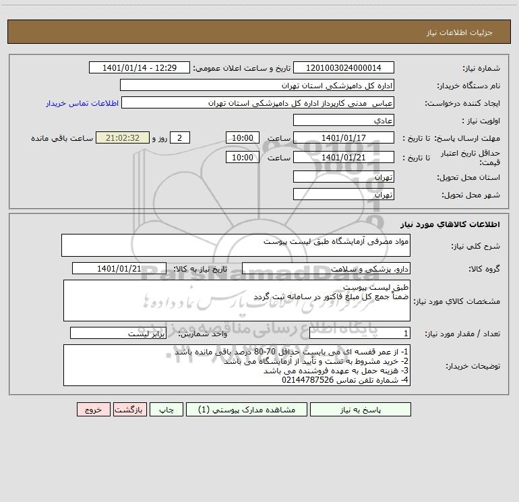Click response deadline time field 10:00
The height and width of the screenshot is (502, 519).
coord(242,137)
